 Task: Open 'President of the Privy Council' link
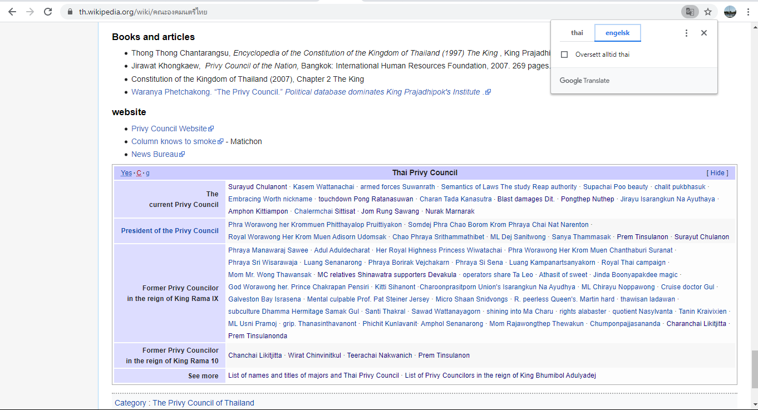click(170, 231)
